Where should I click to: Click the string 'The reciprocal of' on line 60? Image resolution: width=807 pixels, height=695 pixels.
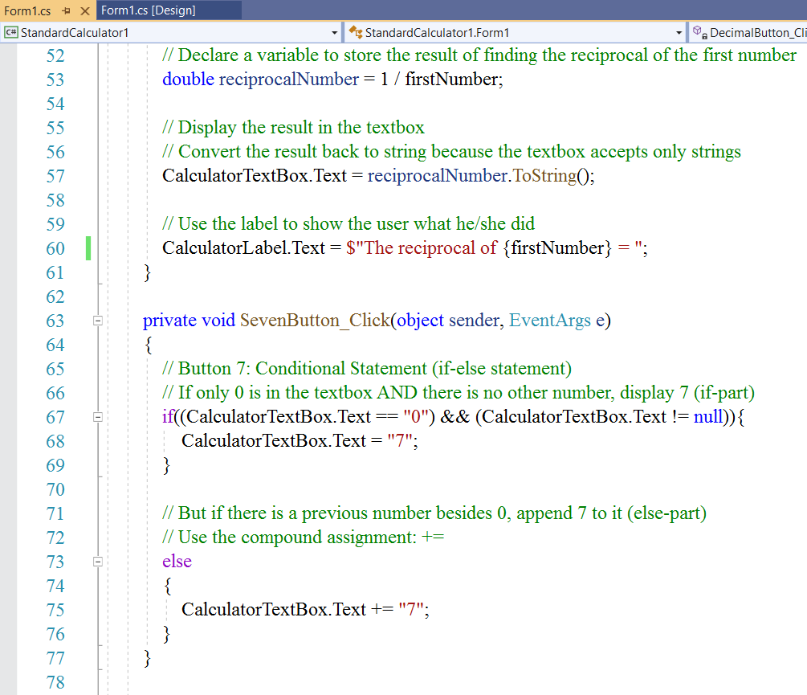[x=430, y=248]
